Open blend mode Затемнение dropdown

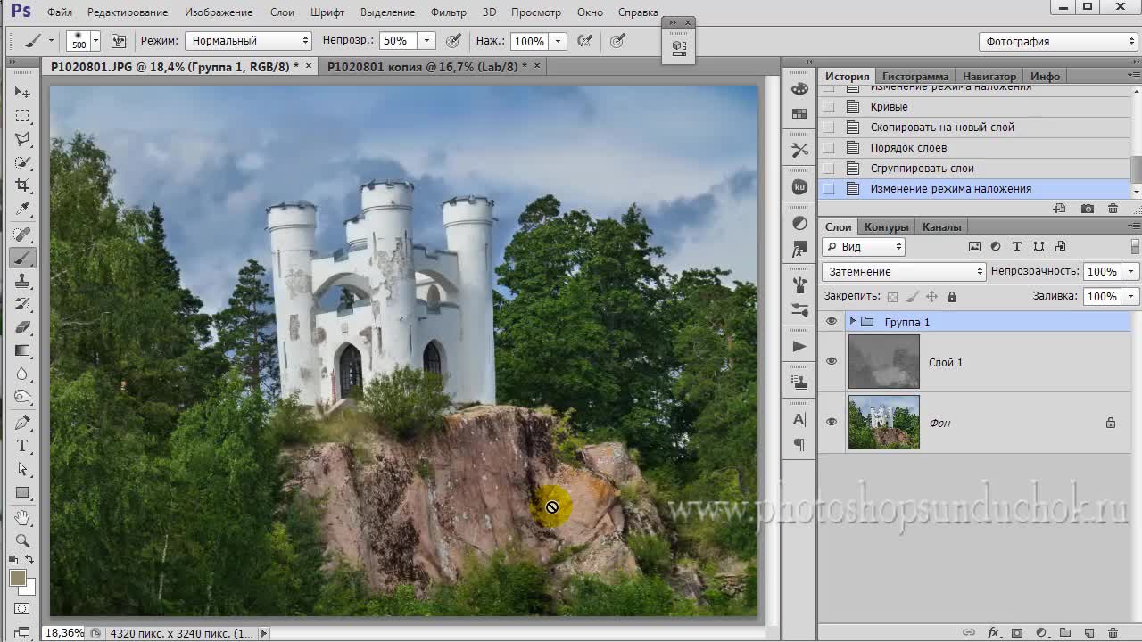tap(903, 271)
